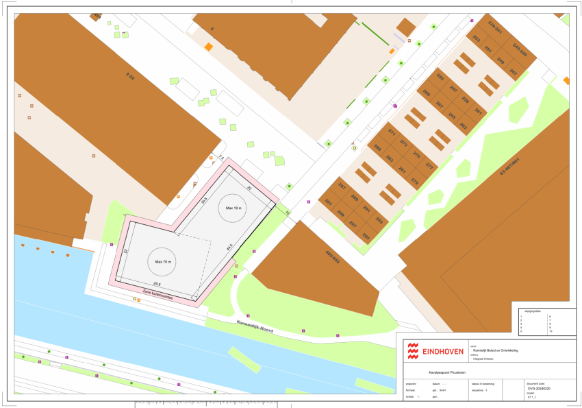Click the magenta utility marker on the main road
This screenshot has height=408, width=582.
point(308,202)
